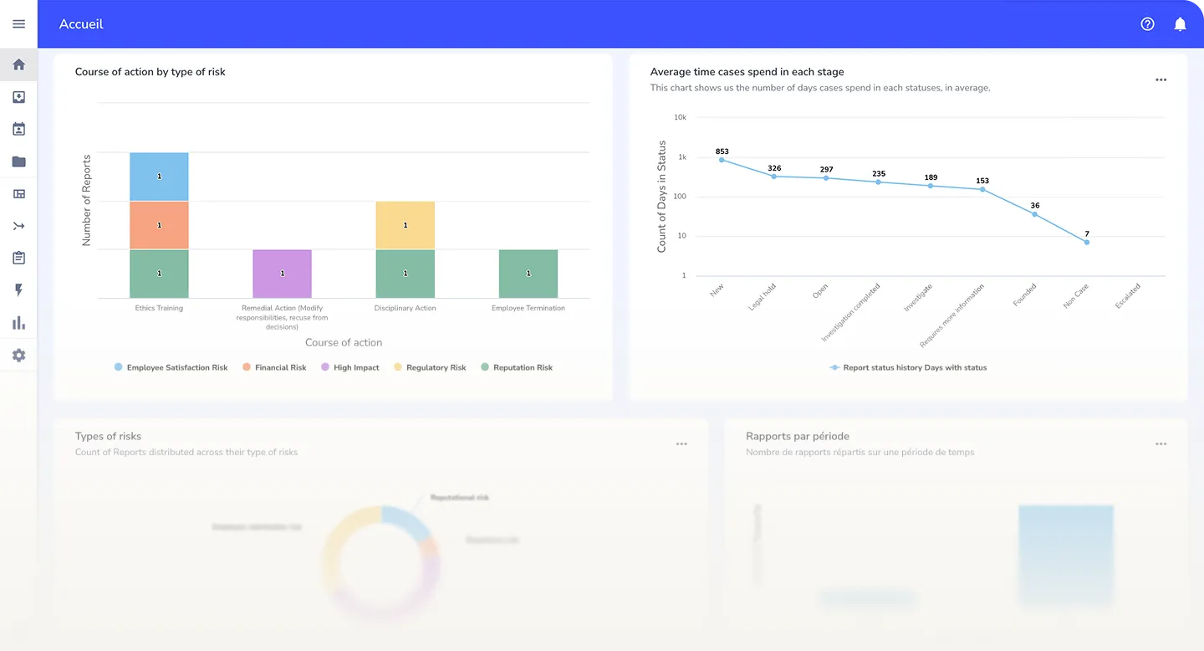Click the "Course of action by type of risk" title

point(150,72)
